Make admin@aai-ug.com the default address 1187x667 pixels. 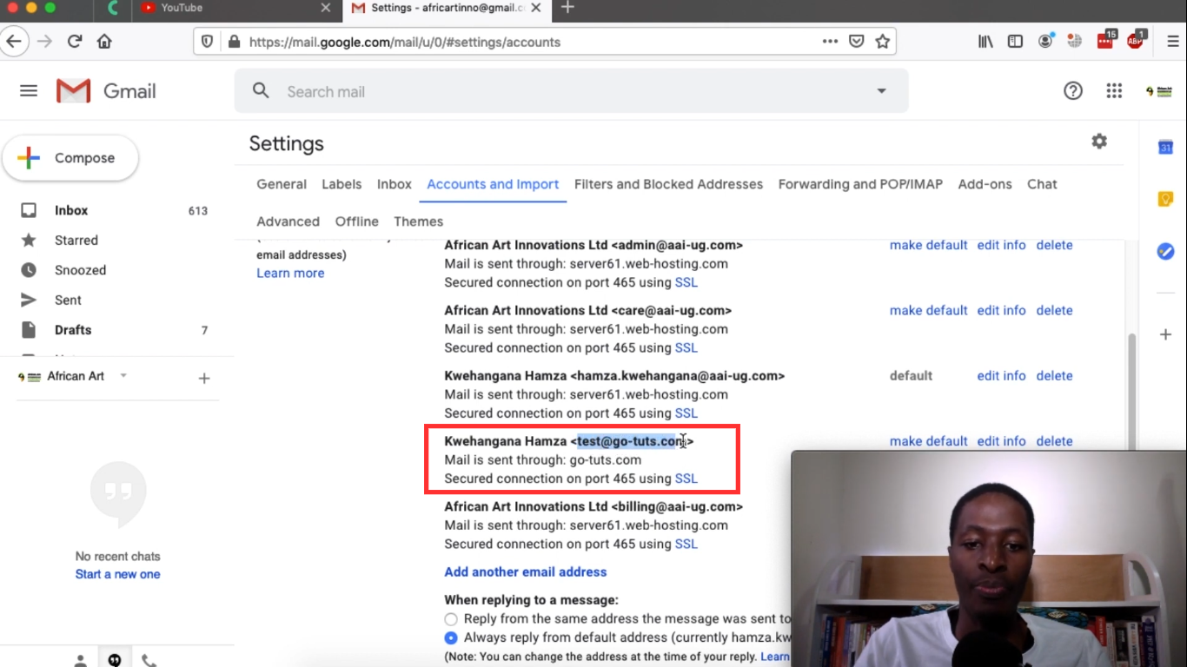[928, 245]
